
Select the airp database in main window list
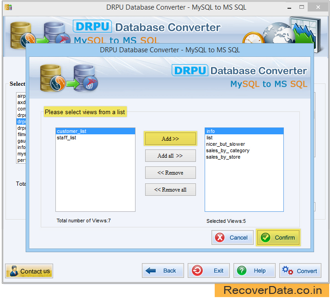pyautogui.click(x=21, y=96)
